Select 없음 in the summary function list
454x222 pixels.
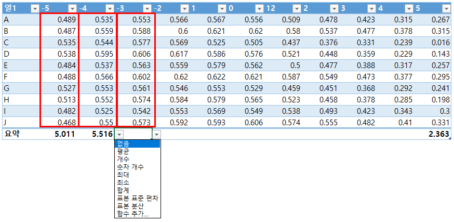click(138, 143)
